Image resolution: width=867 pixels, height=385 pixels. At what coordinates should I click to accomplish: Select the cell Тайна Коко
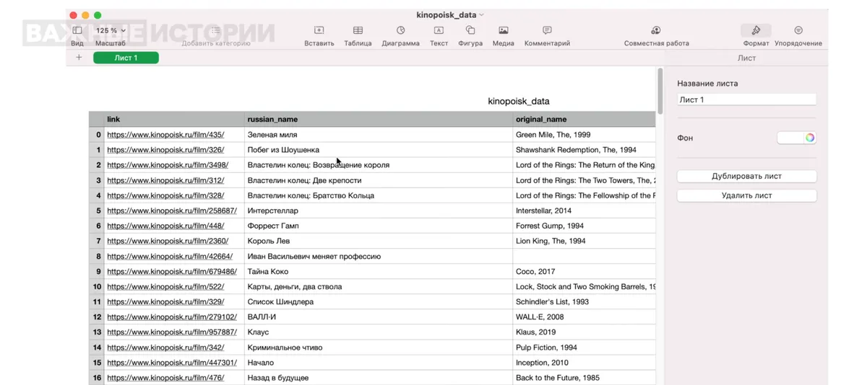[x=379, y=272]
